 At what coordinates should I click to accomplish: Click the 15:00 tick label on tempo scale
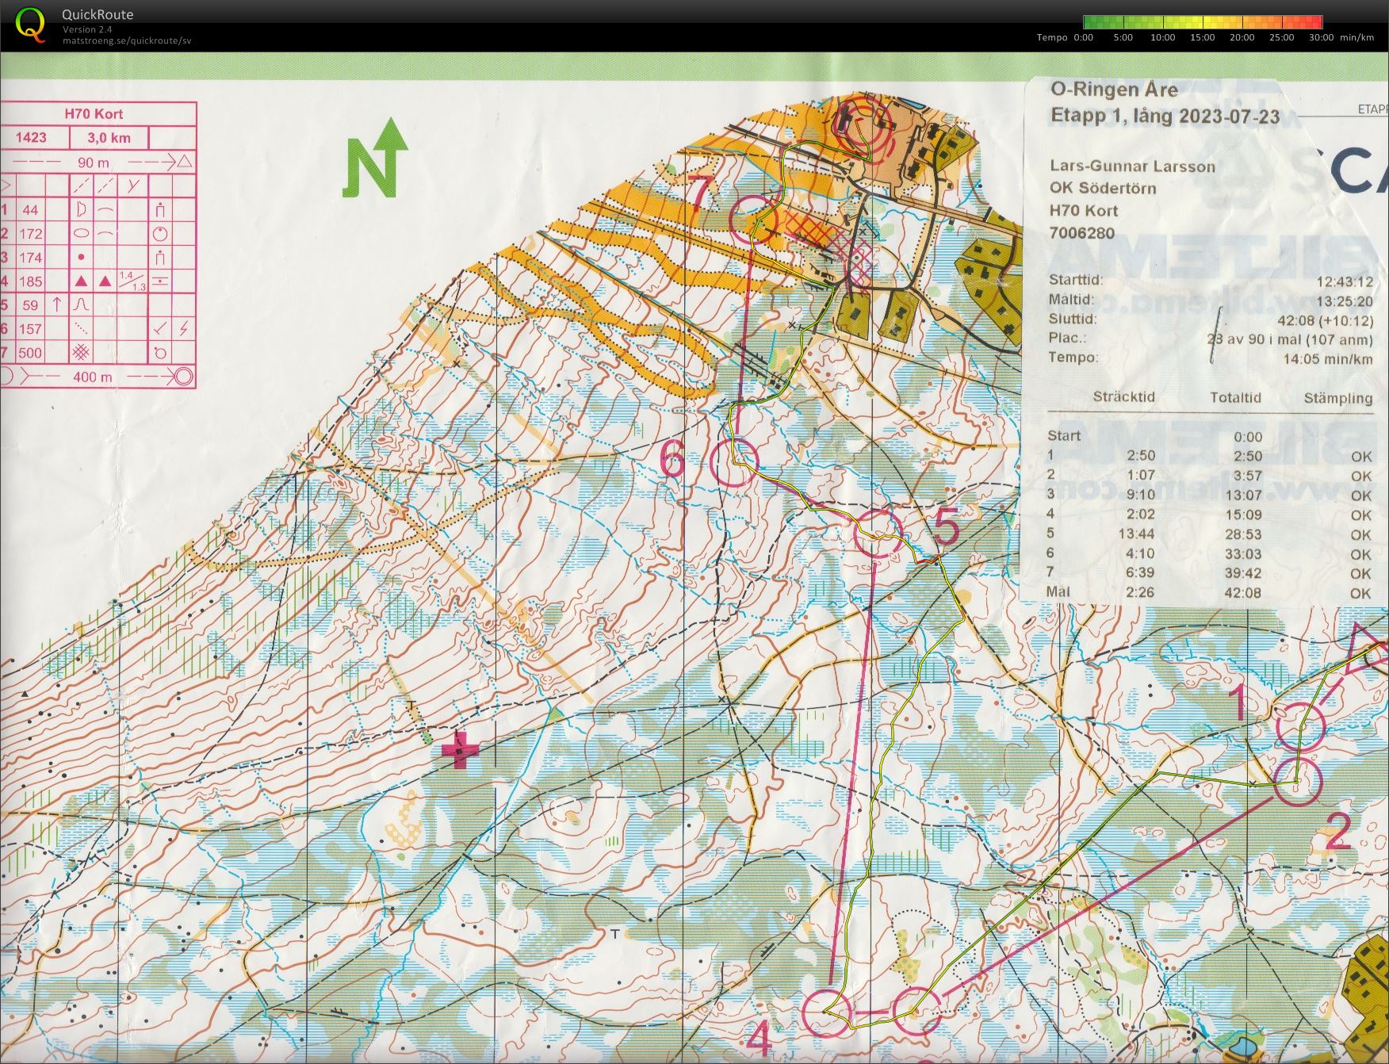coord(1202,37)
